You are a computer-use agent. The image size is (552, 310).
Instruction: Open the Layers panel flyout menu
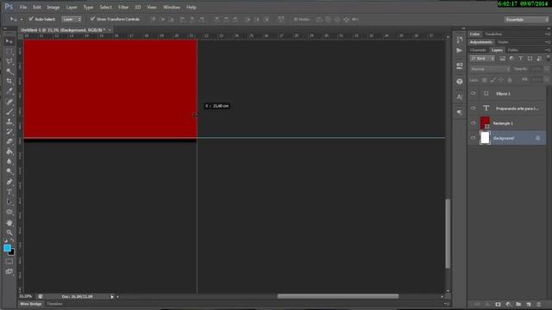[548, 50]
